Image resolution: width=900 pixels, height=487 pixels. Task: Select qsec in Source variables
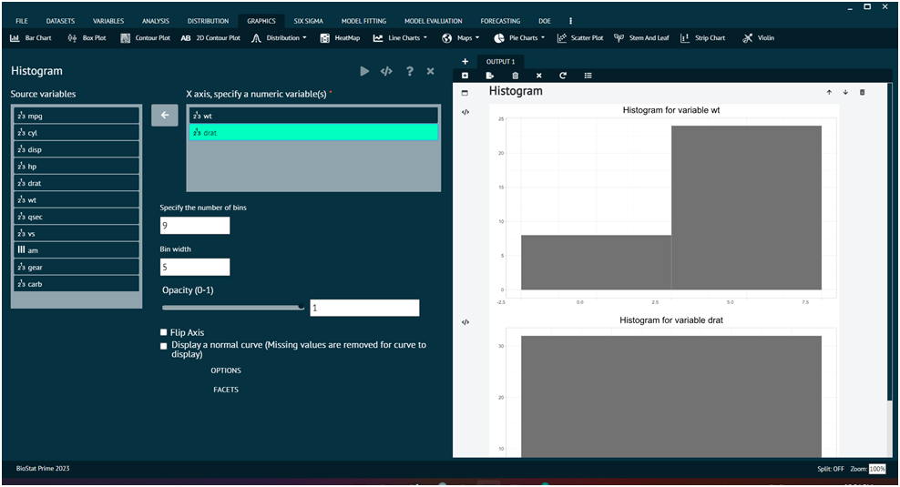[77, 217]
